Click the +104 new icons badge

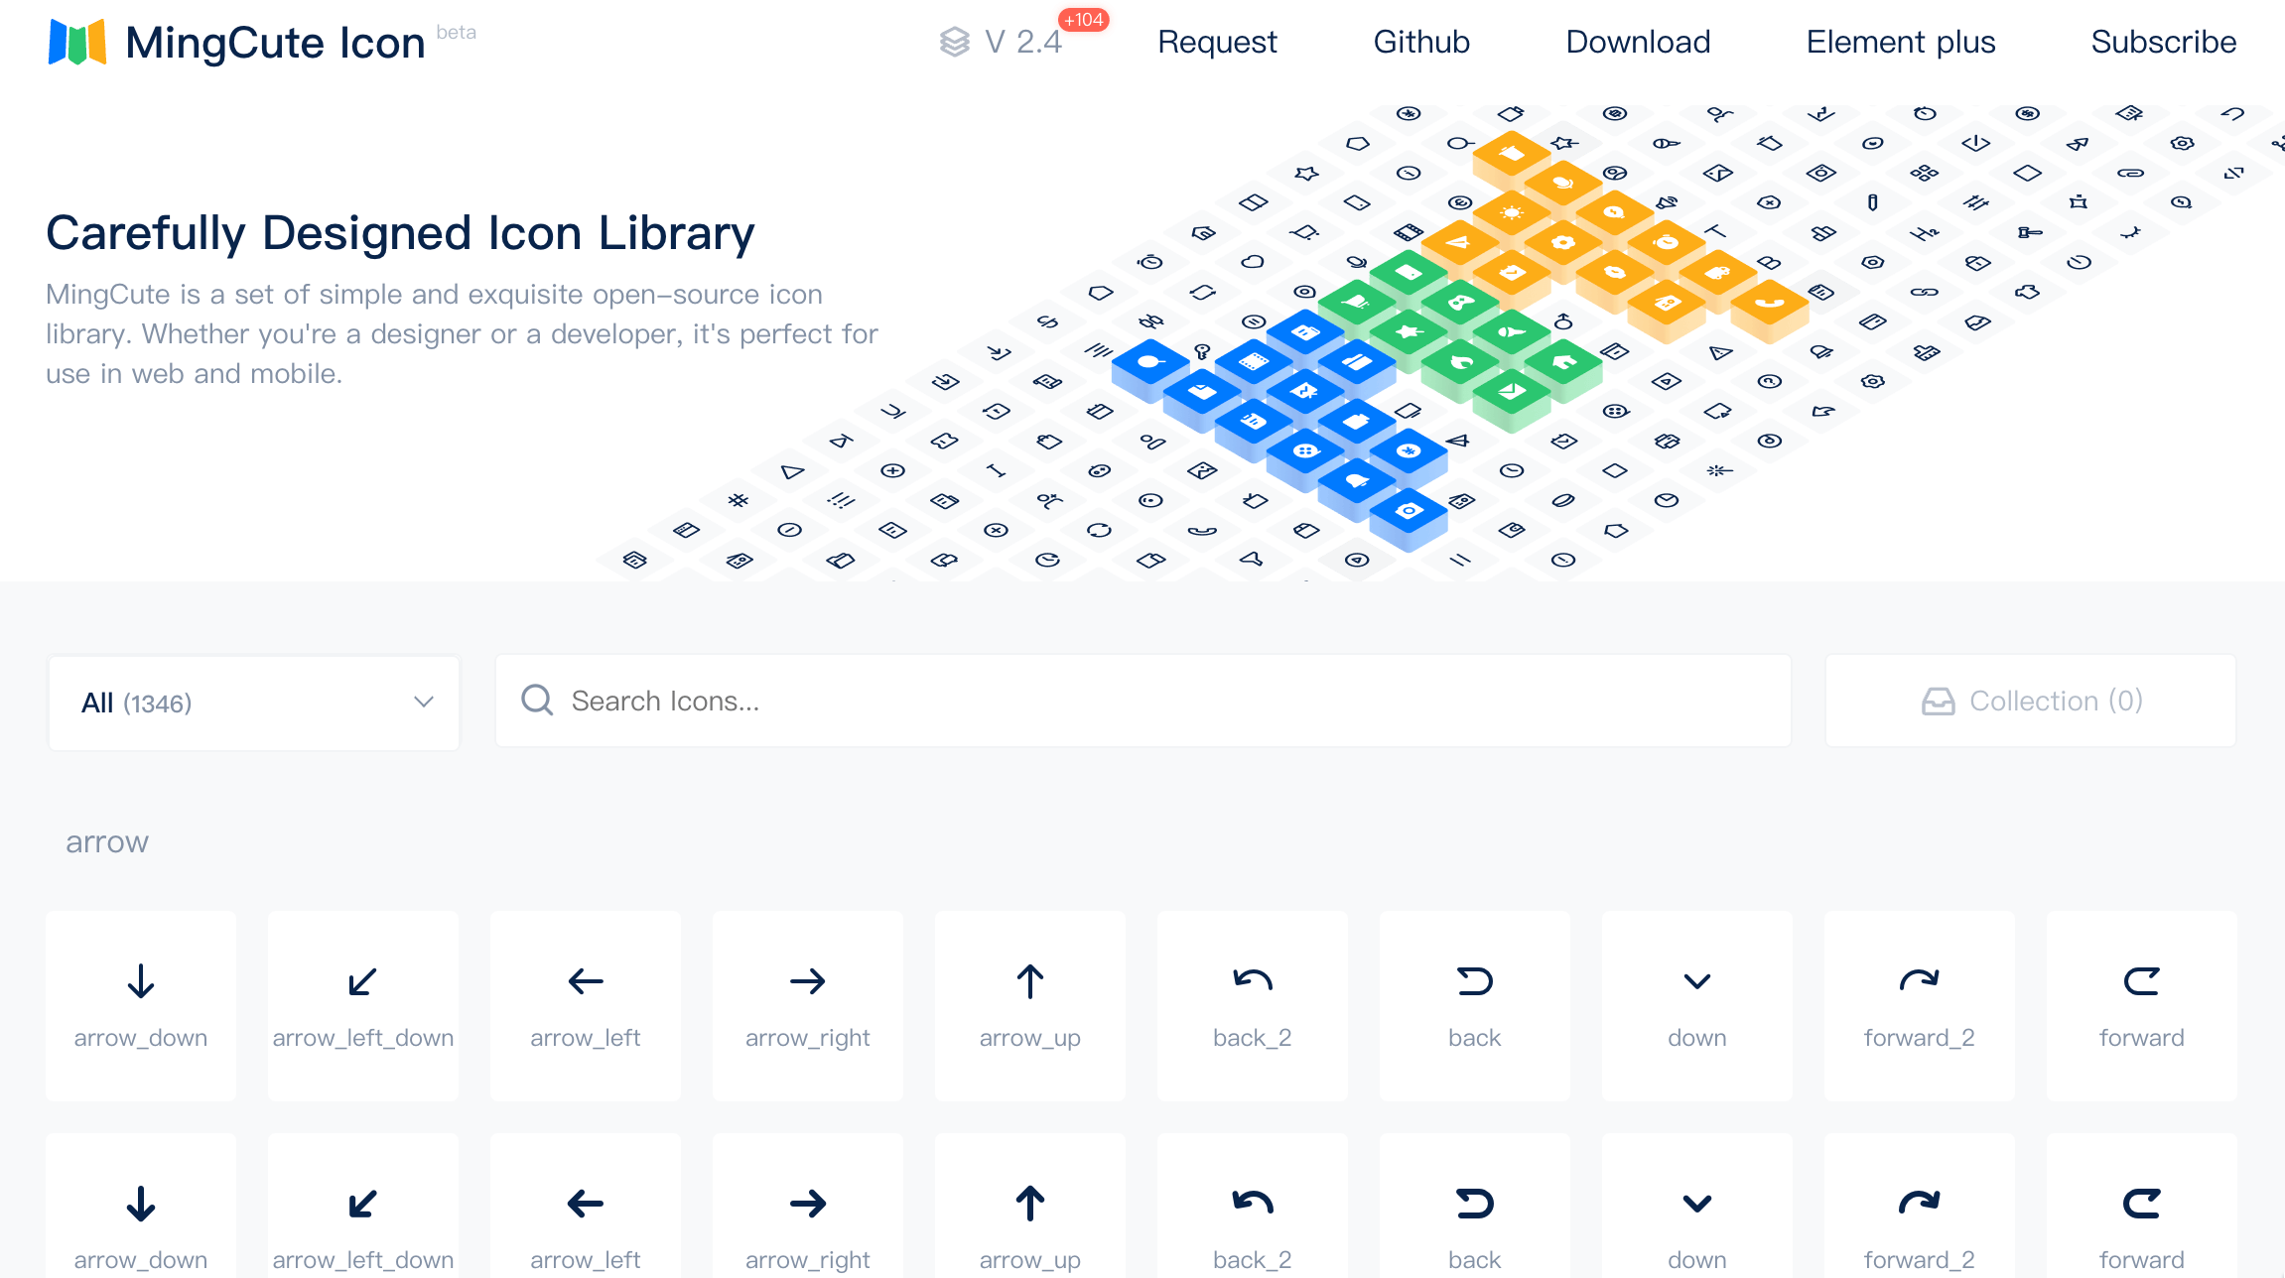click(1084, 20)
